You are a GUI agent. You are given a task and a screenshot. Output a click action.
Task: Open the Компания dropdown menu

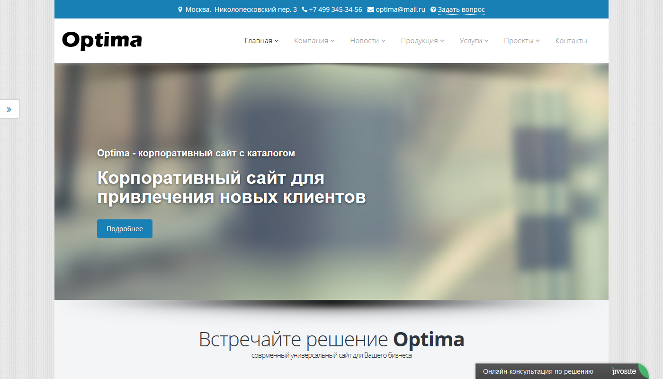[x=314, y=41]
